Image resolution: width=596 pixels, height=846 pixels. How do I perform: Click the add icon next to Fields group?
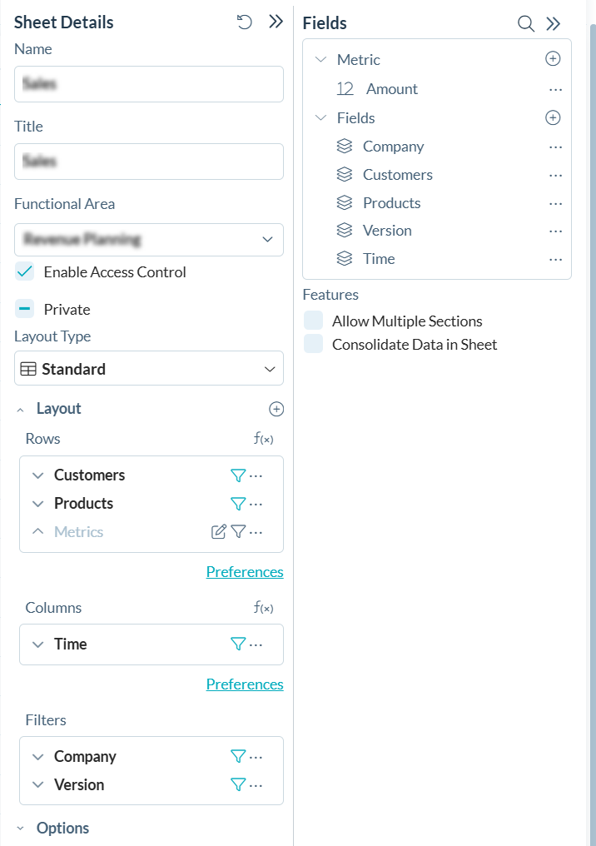[x=553, y=117]
